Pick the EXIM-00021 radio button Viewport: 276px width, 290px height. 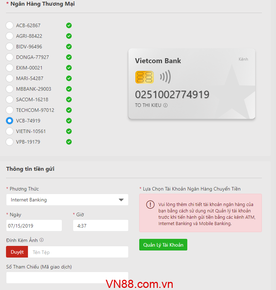pyautogui.click(x=10, y=68)
